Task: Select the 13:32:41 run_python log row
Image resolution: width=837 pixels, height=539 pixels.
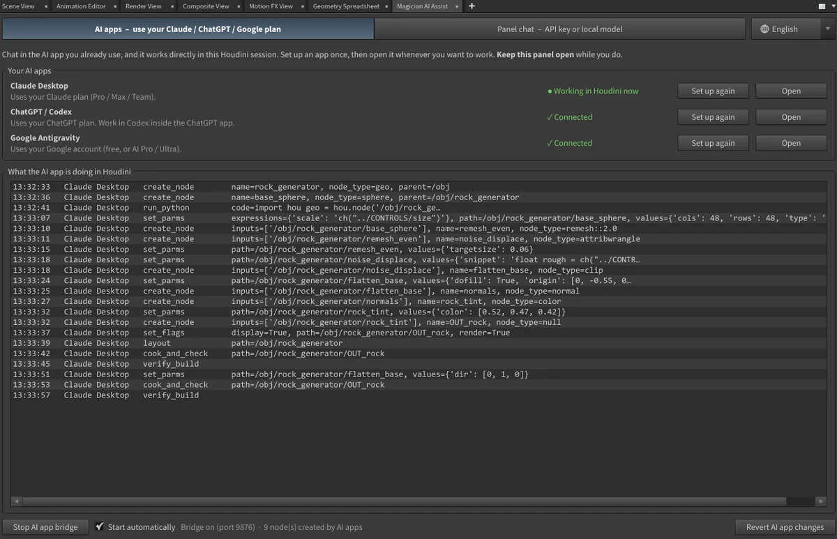Action: point(418,208)
